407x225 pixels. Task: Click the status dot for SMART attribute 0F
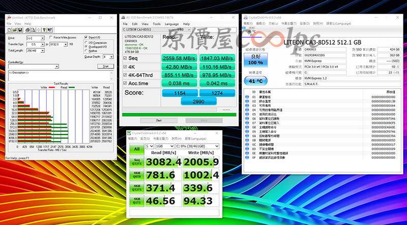pyautogui.click(x=247, y=157)
